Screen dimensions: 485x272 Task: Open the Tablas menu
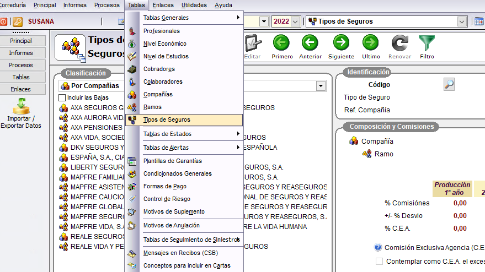tap(136, 6)
